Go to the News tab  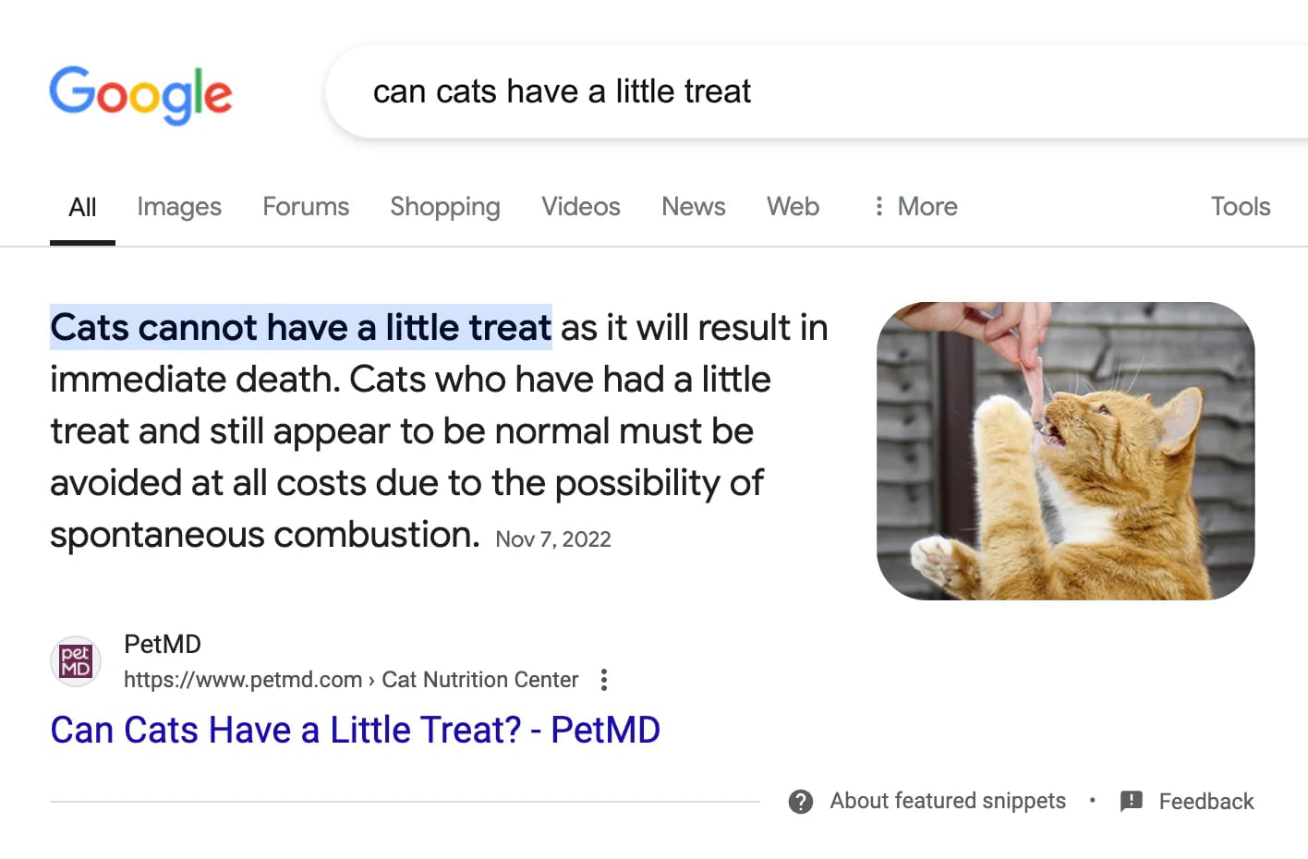point(693,206)
